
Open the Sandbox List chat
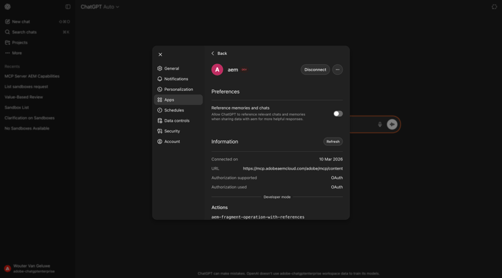pyautogui.click(x=17, y=108)
